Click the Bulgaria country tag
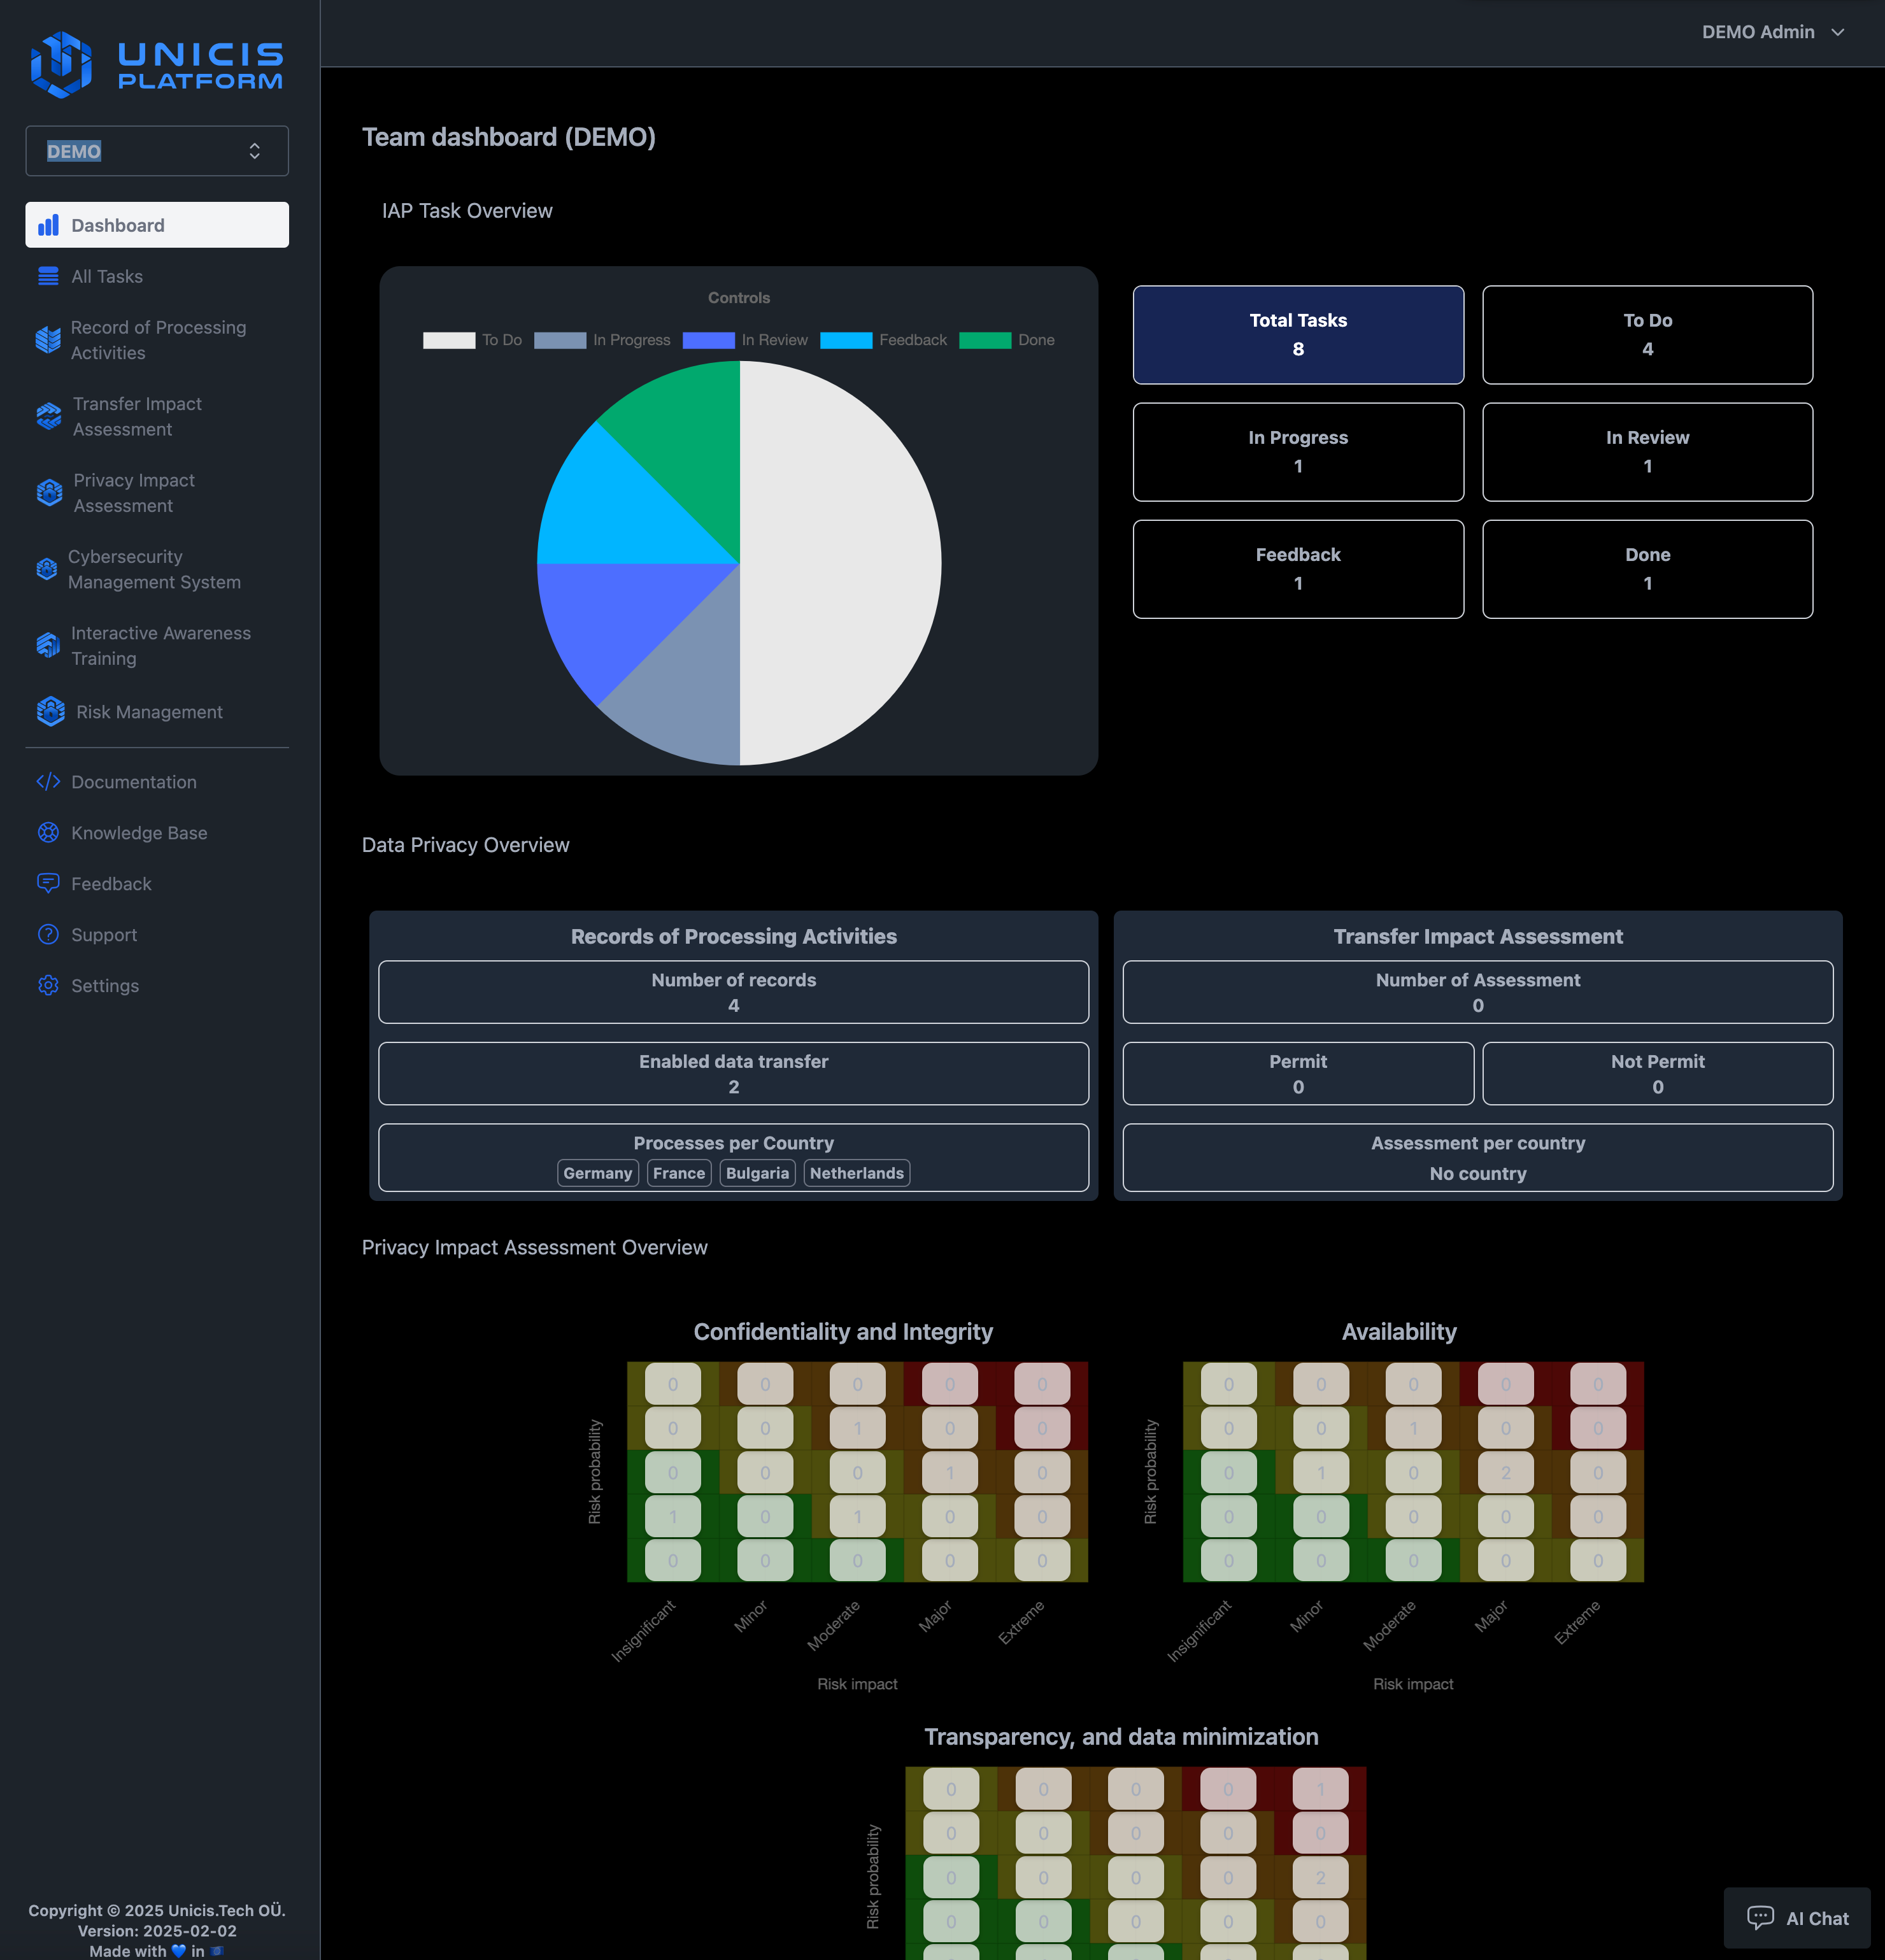This screenshot has width=1885, height=1960. click(757, 1173)
